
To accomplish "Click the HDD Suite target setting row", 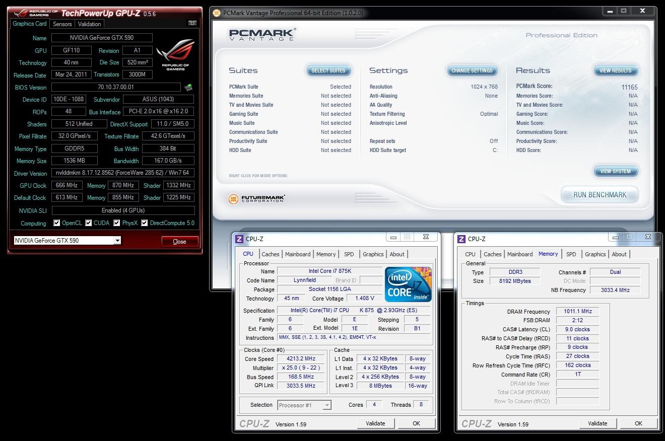I will [434, 150].
